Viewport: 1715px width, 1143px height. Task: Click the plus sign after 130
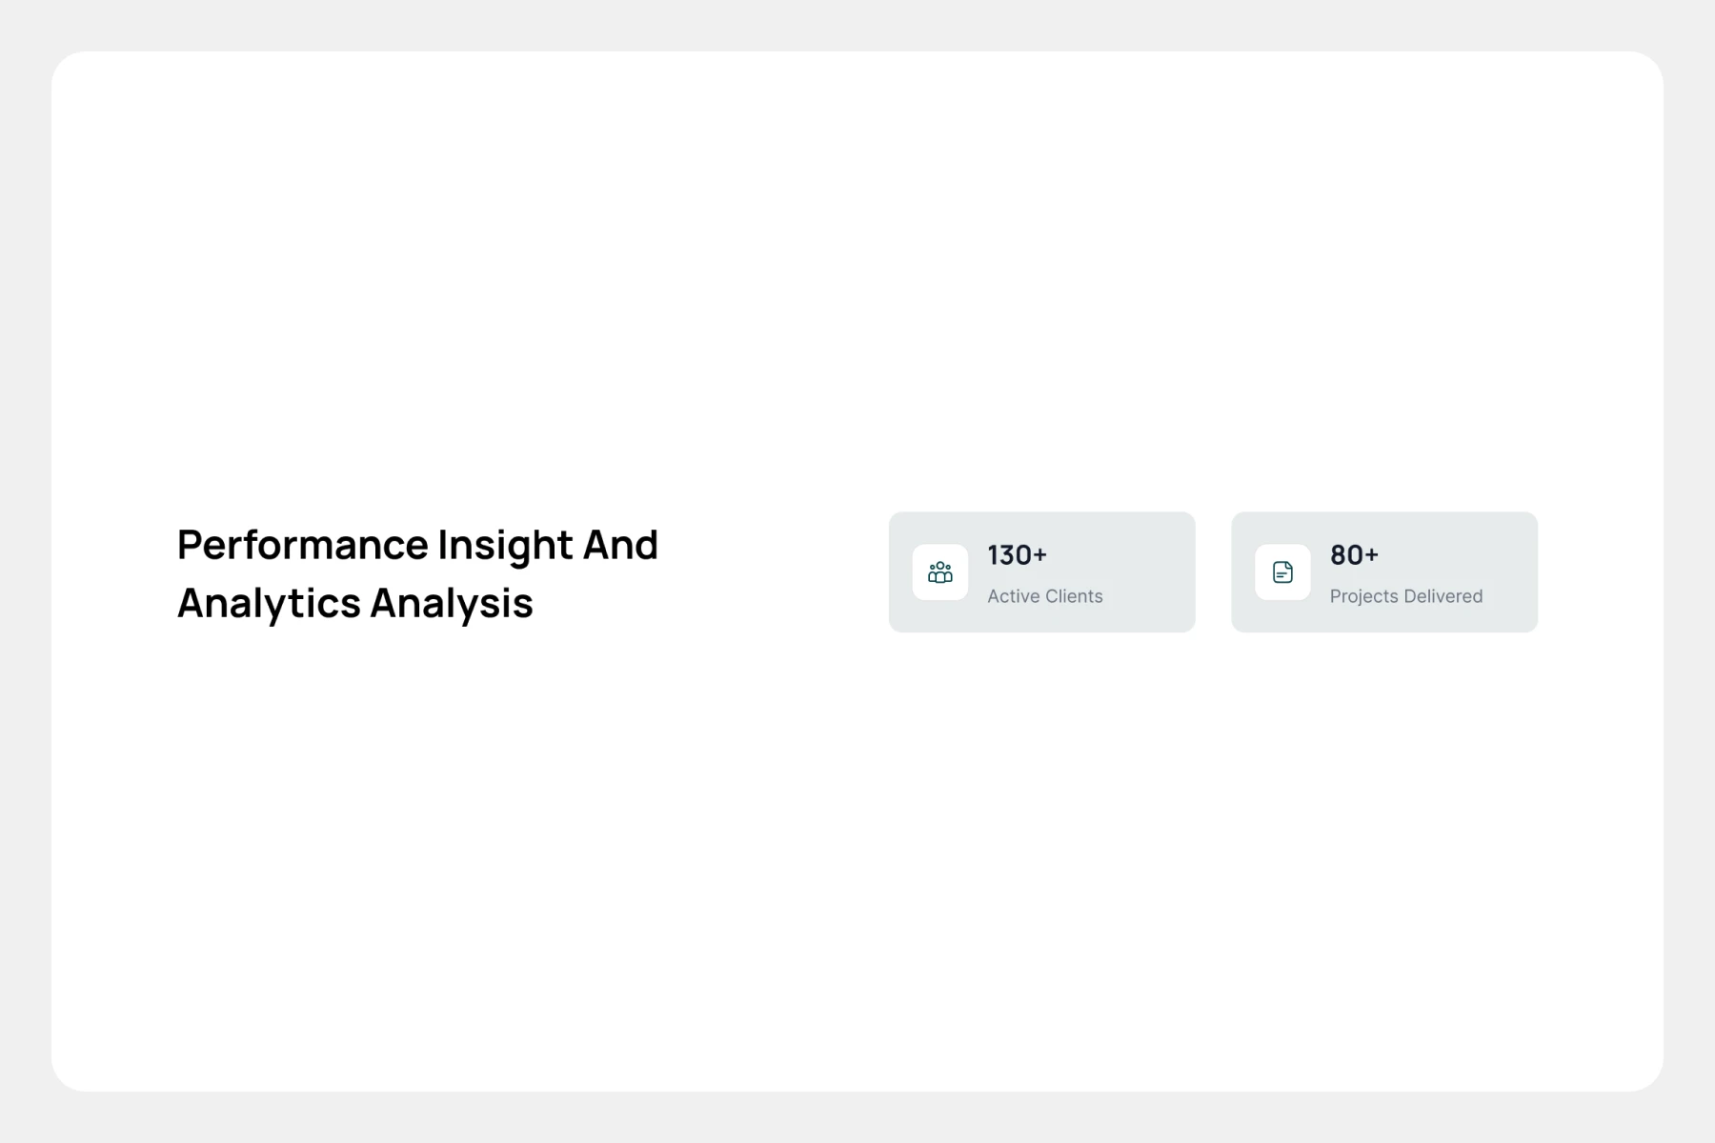1039,555
